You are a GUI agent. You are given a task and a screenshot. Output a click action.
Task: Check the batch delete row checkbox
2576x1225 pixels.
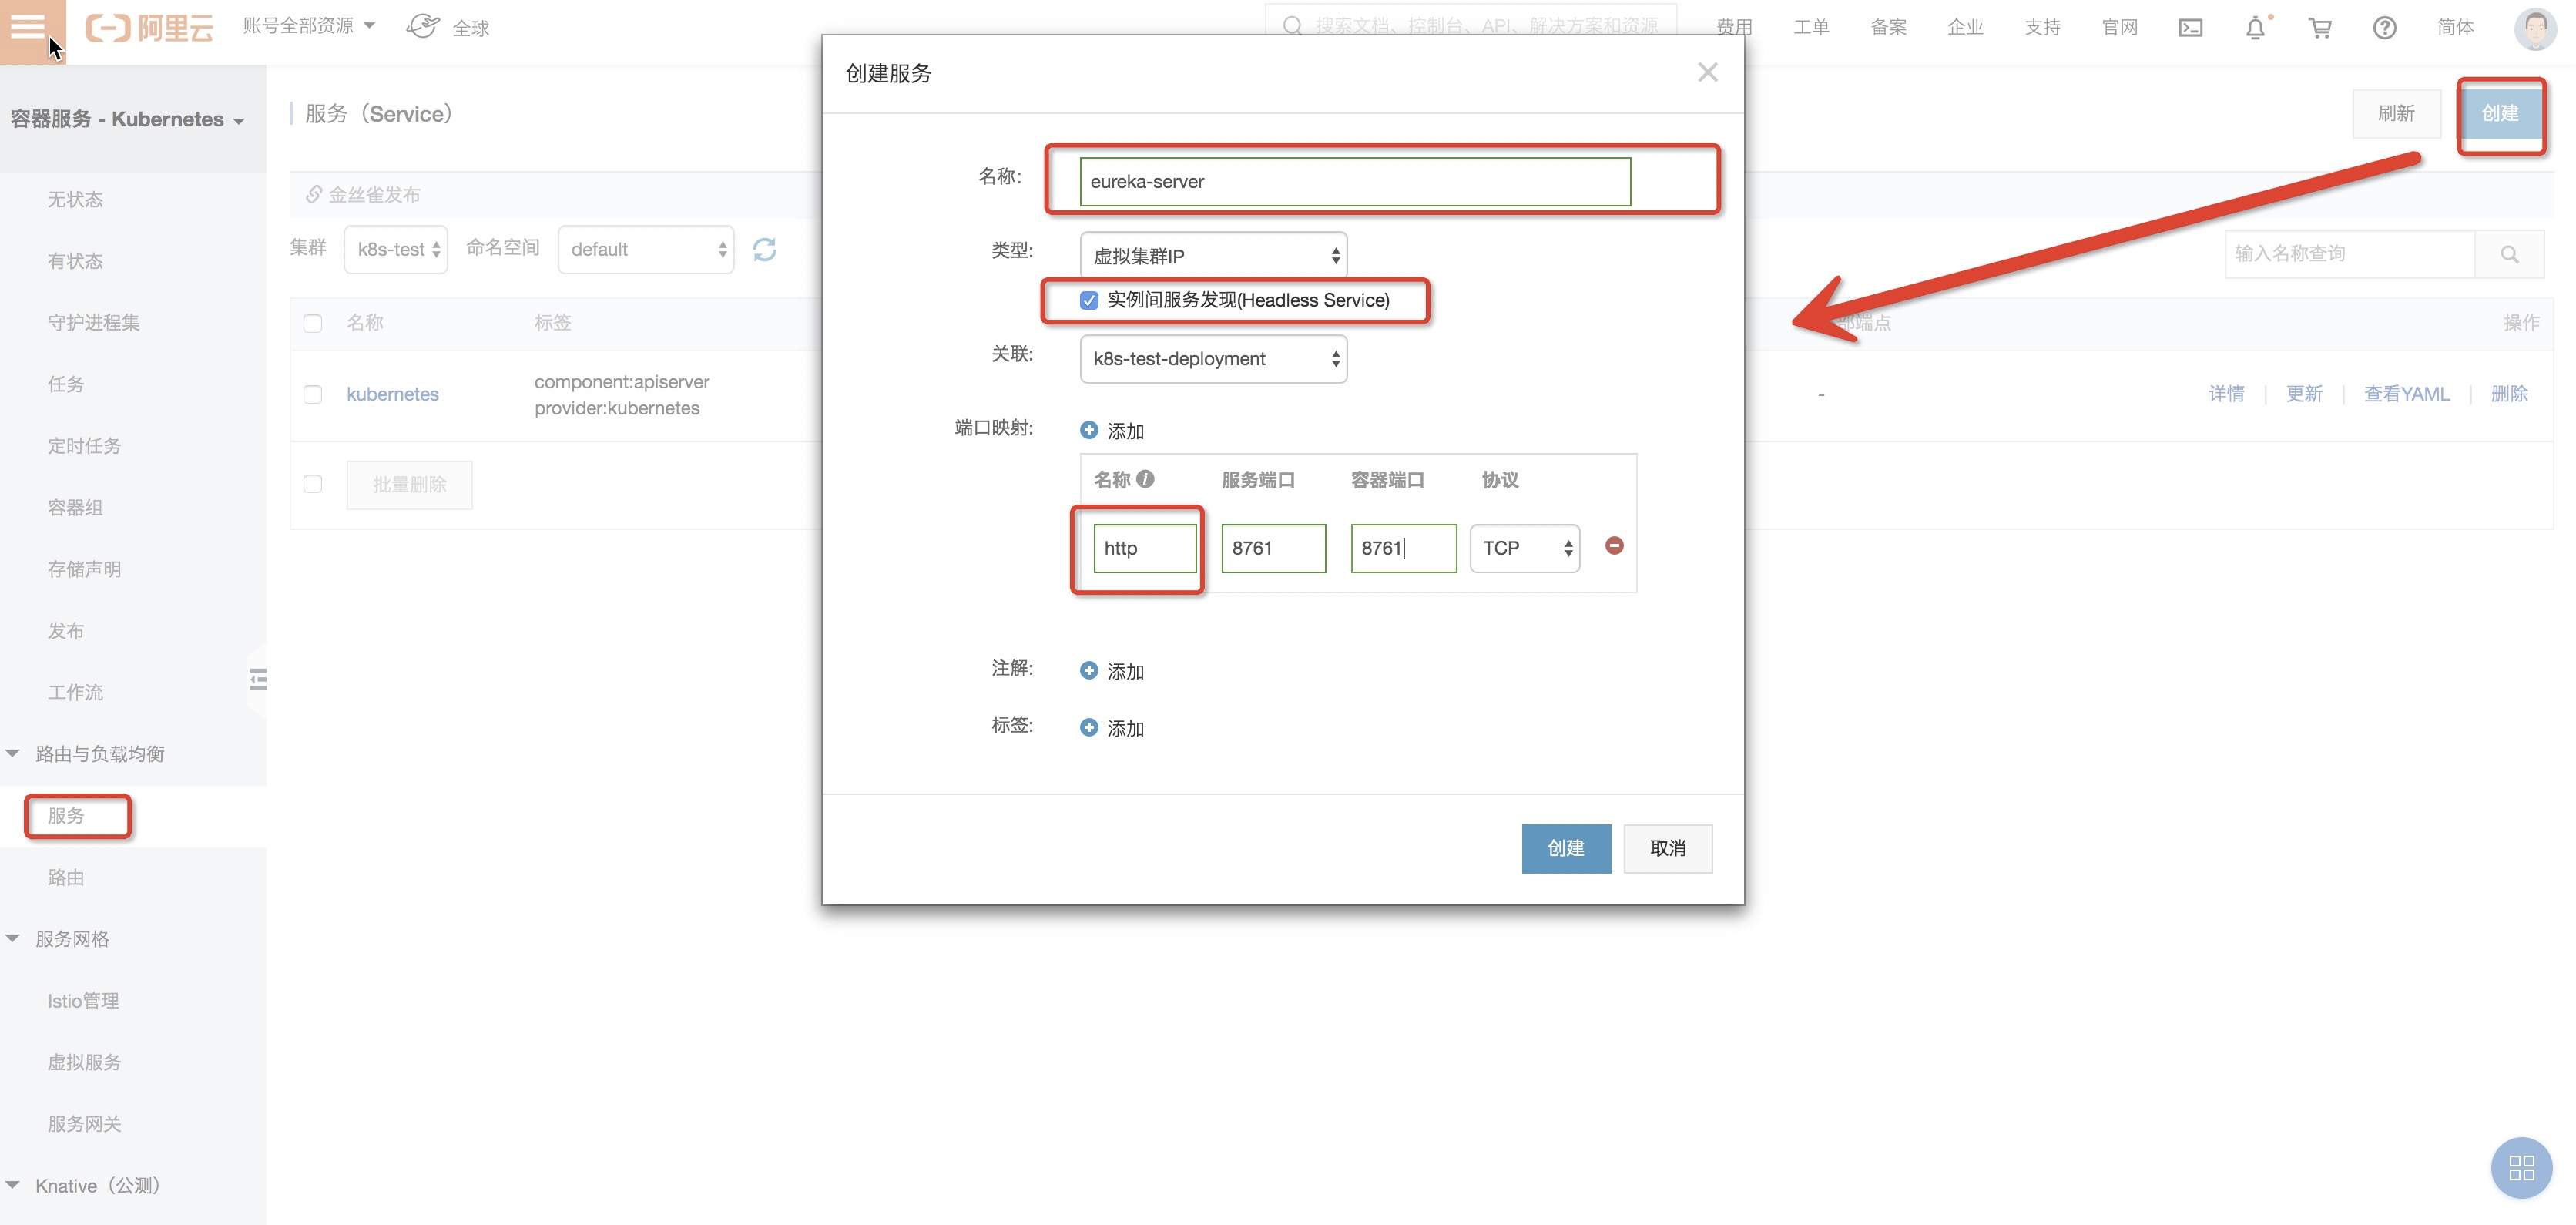[313, 484]
